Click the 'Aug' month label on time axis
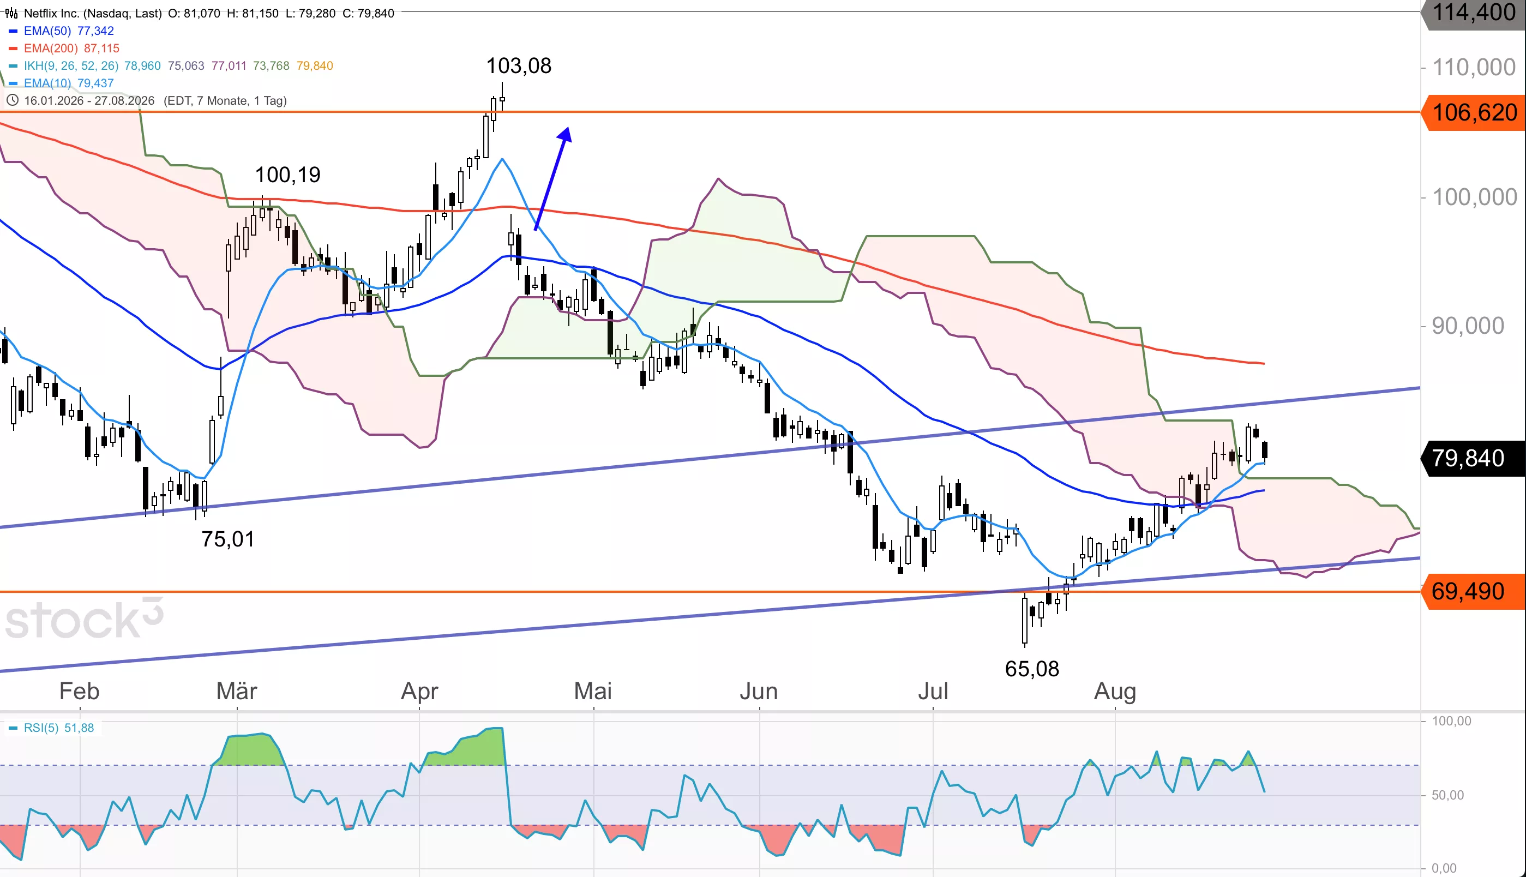Image resolution: width=1526 pixels, height=877 pixels. (1115, 692)
